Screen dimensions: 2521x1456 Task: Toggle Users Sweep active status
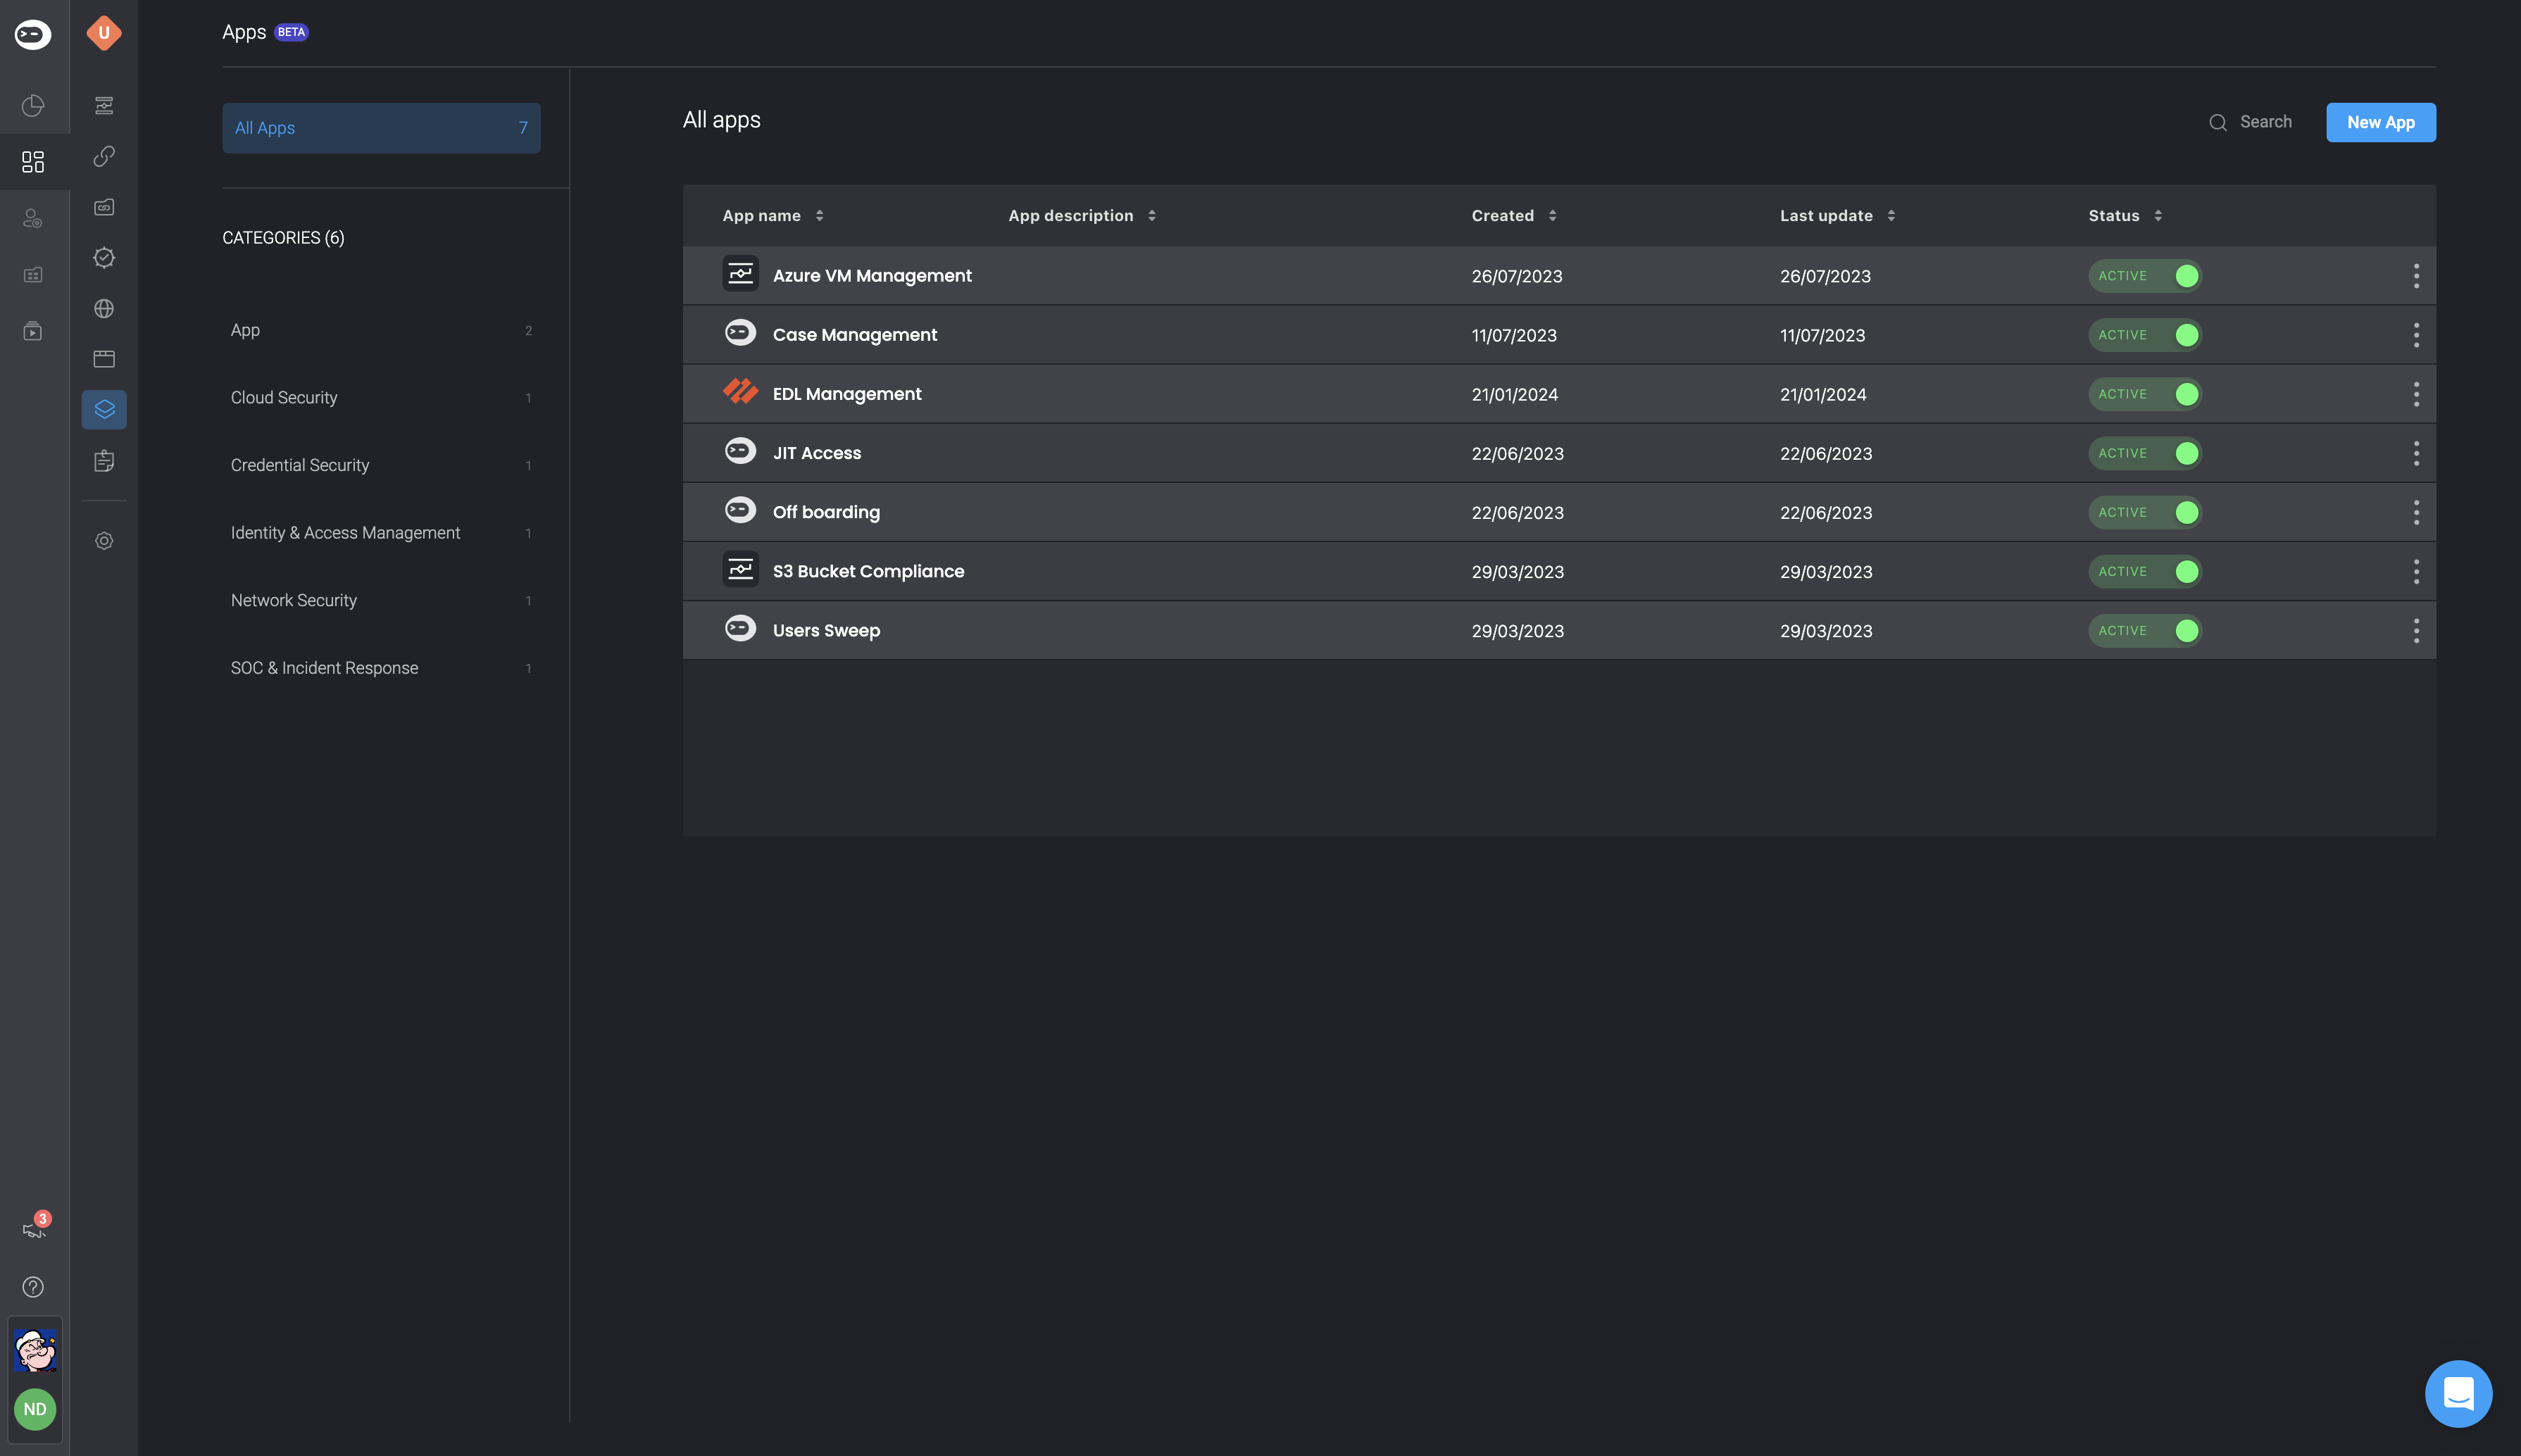(2145, 631)
